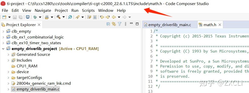Open the Scripts menu

pyautogui.click(x=88, y=10)
